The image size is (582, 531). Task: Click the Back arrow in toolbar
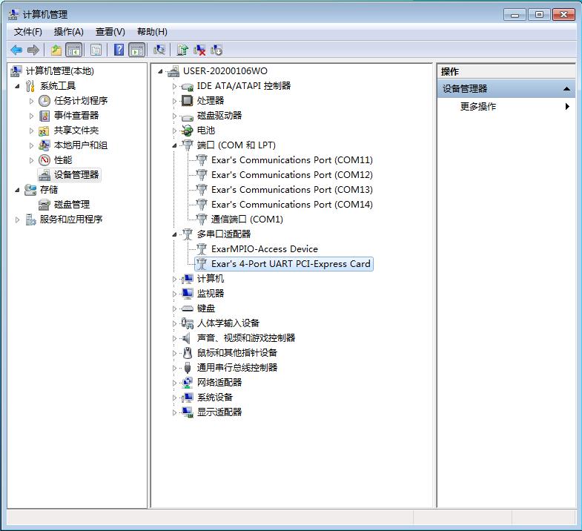[x=16, y=50]
